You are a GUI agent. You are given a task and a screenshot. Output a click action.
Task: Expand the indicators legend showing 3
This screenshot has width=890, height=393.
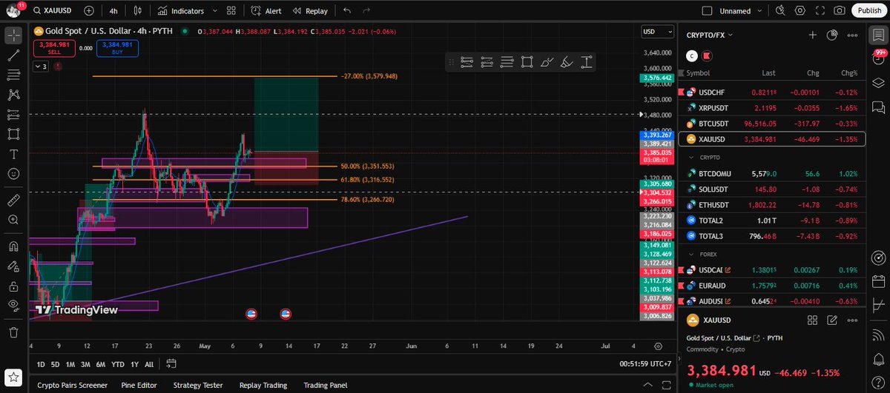[40, 67]
